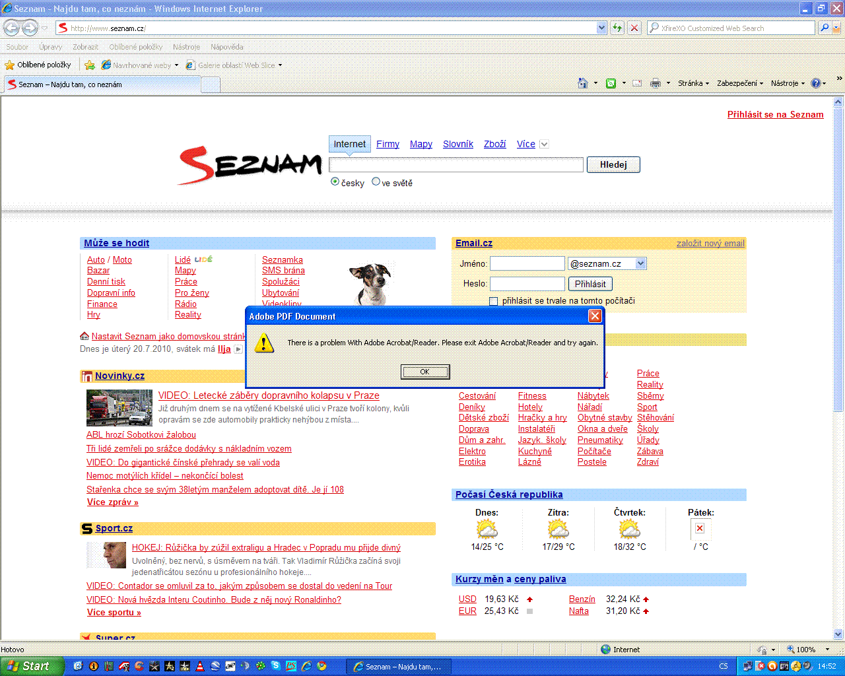Click the Forward navigation arrow
Screen dimensions: 845x676
30,28
